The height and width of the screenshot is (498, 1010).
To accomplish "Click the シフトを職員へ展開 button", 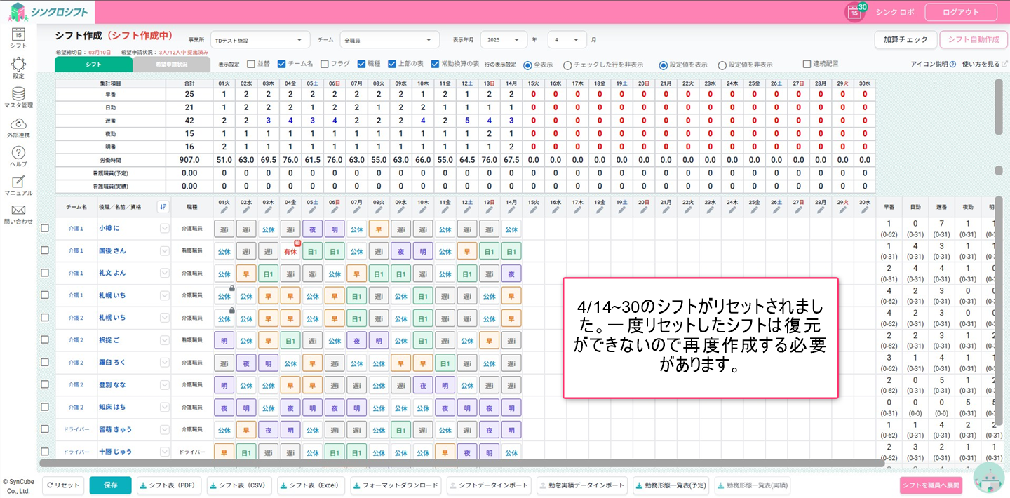I will [931, 485].
